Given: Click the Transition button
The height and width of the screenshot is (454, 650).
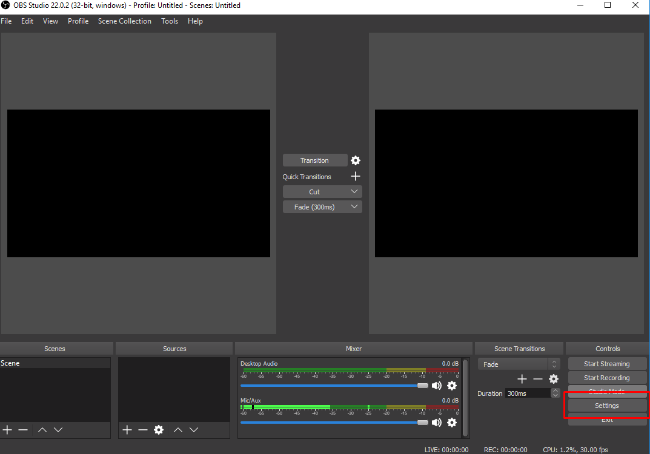Looking at the screenshot, I should tap(315, 160).
